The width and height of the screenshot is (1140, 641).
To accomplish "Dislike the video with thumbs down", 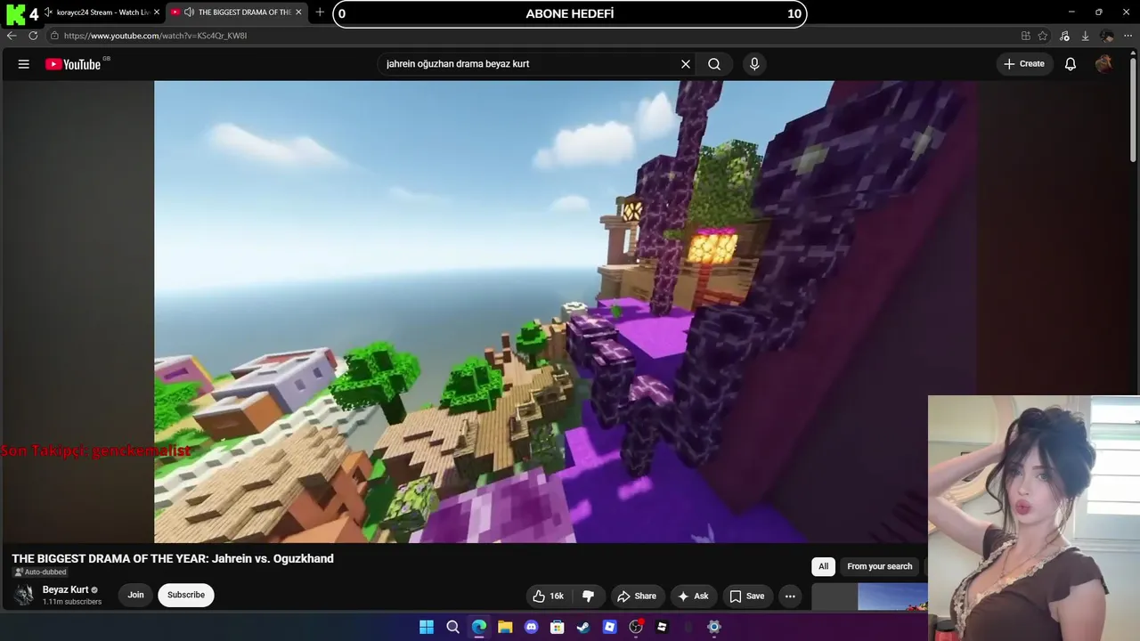I will 588,596.
